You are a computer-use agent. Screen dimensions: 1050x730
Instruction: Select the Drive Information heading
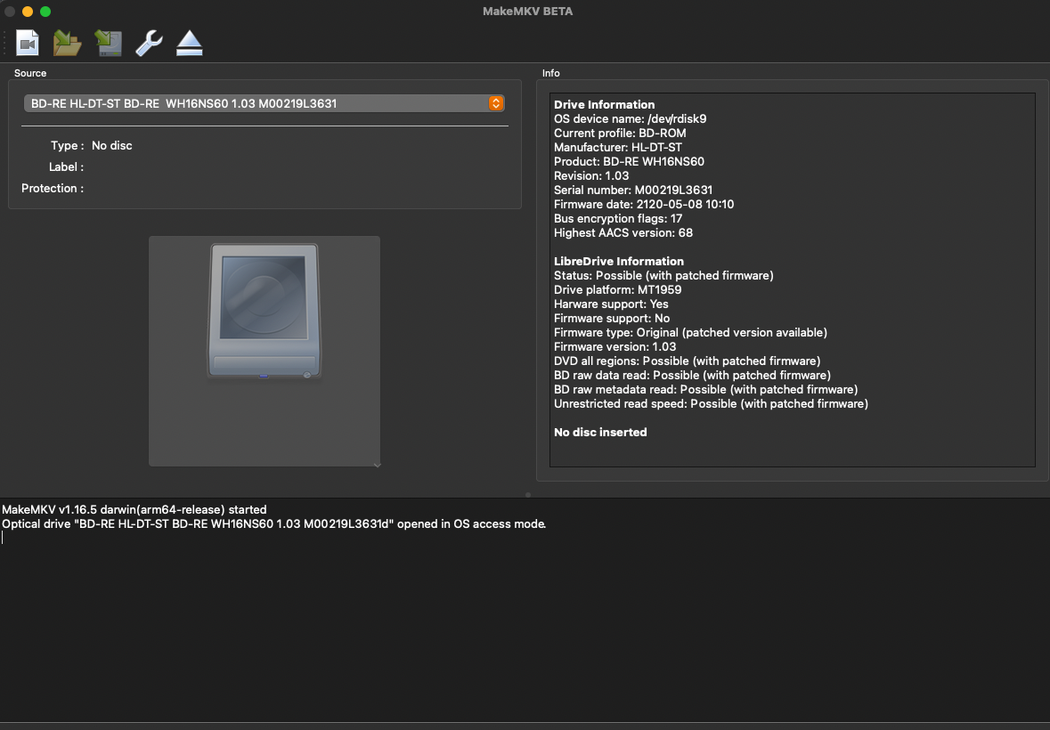603,104
